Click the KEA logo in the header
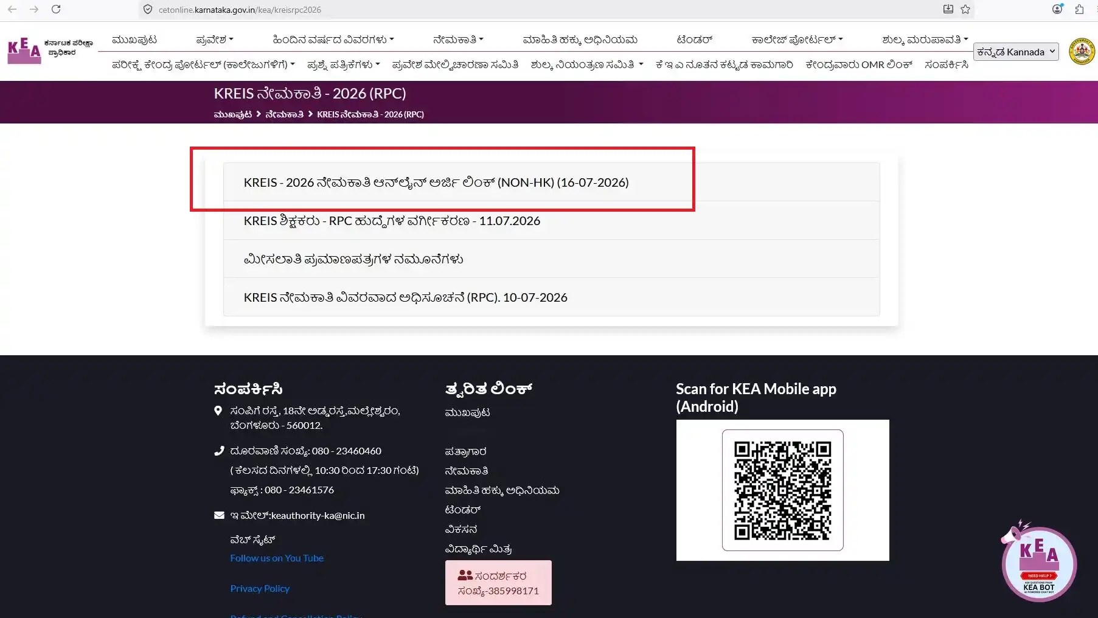The height and width of the screenshot is (618, 1098). point(50,50)
